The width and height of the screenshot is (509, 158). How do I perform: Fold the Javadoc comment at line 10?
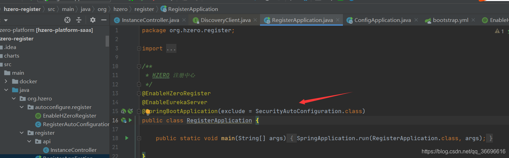coord(139,66)
